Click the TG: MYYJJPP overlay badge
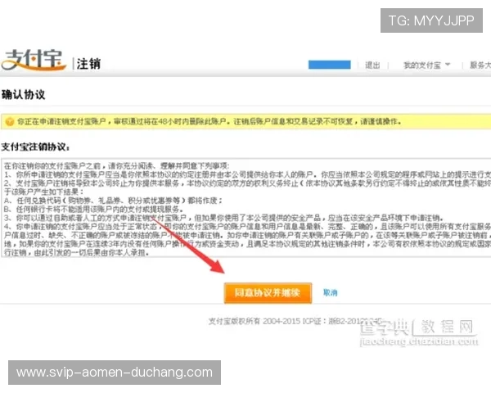This screenshot has height=393, width=491. pos(430,20)
